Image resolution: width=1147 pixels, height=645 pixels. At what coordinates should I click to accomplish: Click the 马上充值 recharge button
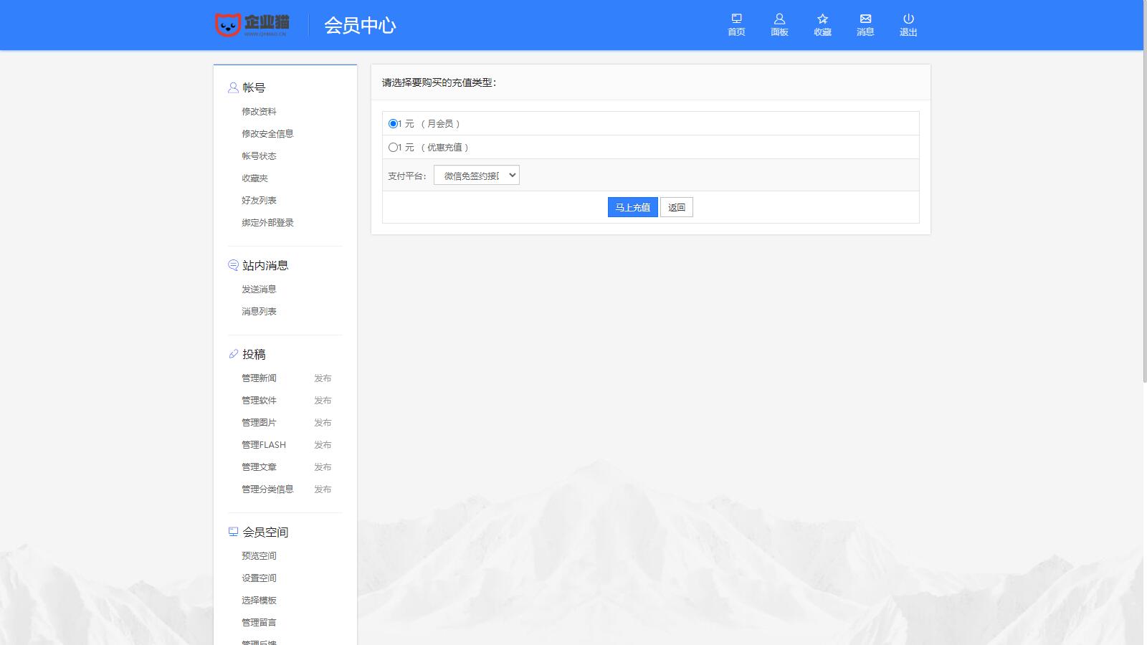pos(632,207)
